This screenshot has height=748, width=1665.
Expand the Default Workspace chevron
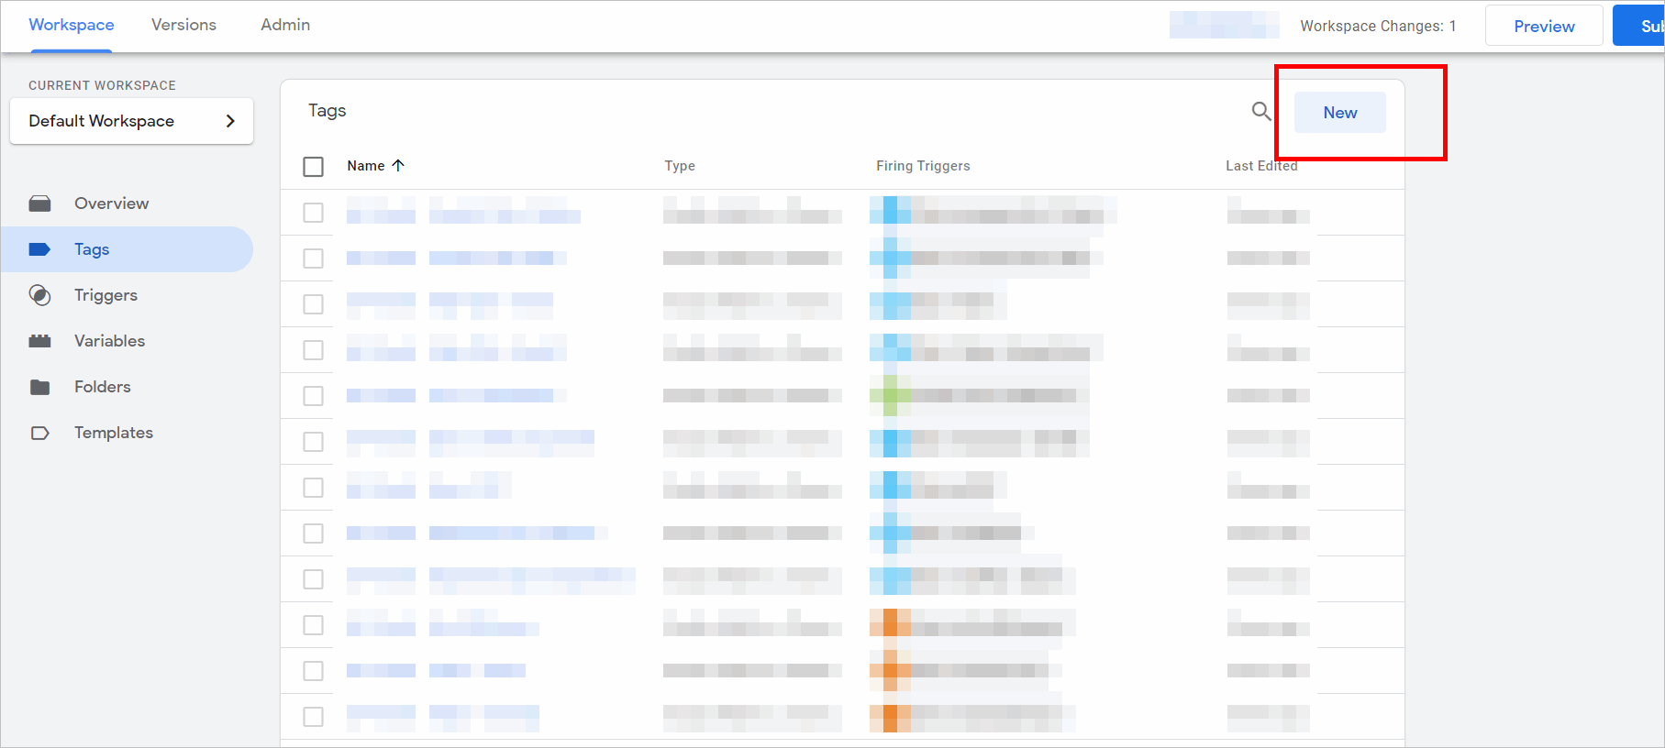(230, 121)
